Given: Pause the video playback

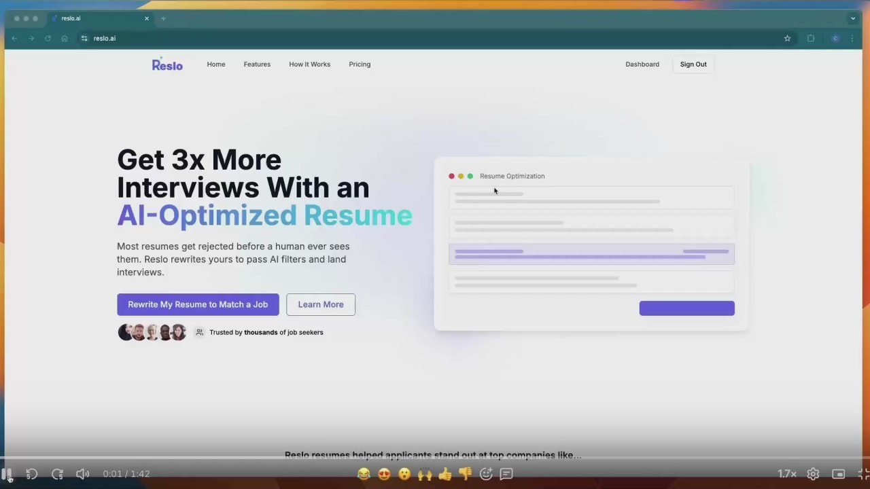Looking at the screenshot, I should tap(7, 473).
